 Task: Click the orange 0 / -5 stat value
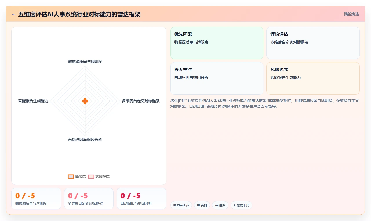25,196
